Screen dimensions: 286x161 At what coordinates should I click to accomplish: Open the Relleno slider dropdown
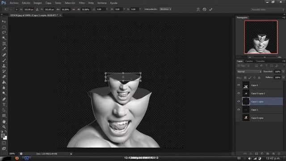click(x=283, y=77)
